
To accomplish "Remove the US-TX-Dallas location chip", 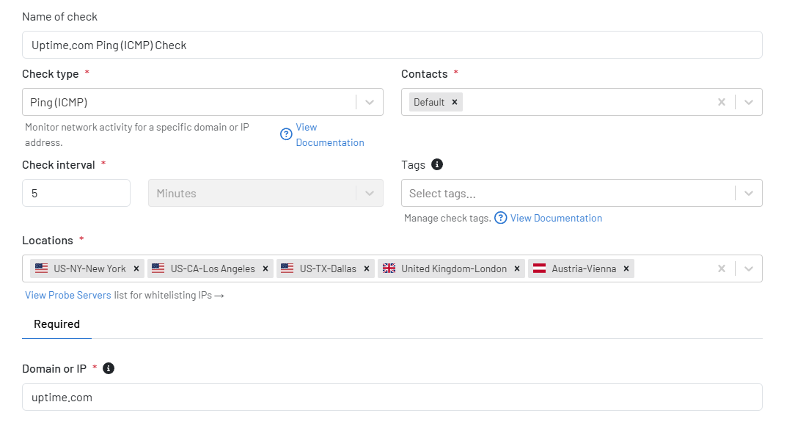I will (367, 268).
